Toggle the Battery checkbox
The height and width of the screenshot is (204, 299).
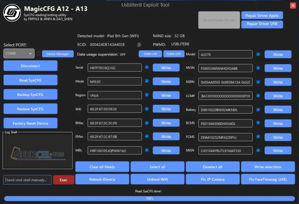click(x=258, y=109)
